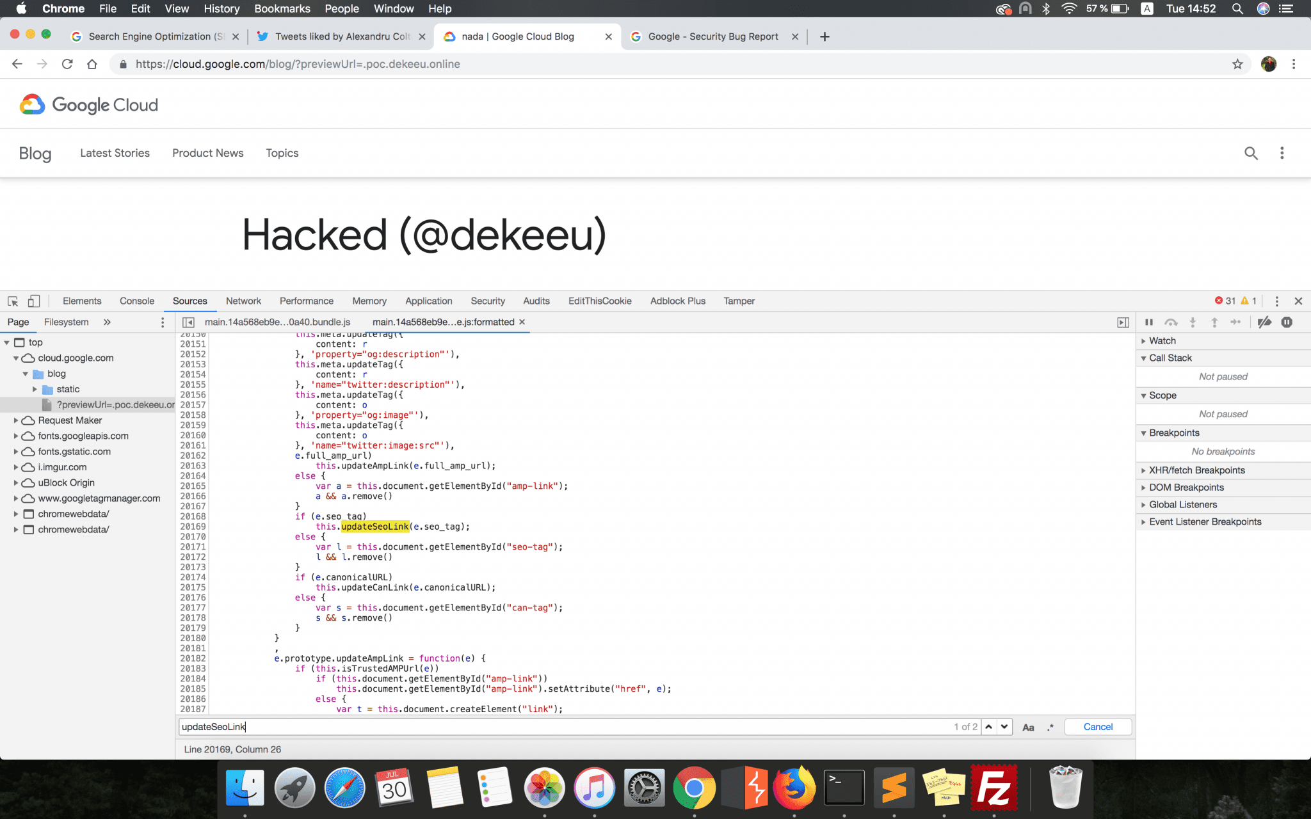Bookmark this page with star icon
Viewport: 1311px width, 819px height.
(1237, 64)
